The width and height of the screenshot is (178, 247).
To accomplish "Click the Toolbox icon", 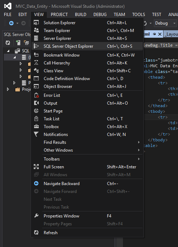I will (x=36, y=126).
